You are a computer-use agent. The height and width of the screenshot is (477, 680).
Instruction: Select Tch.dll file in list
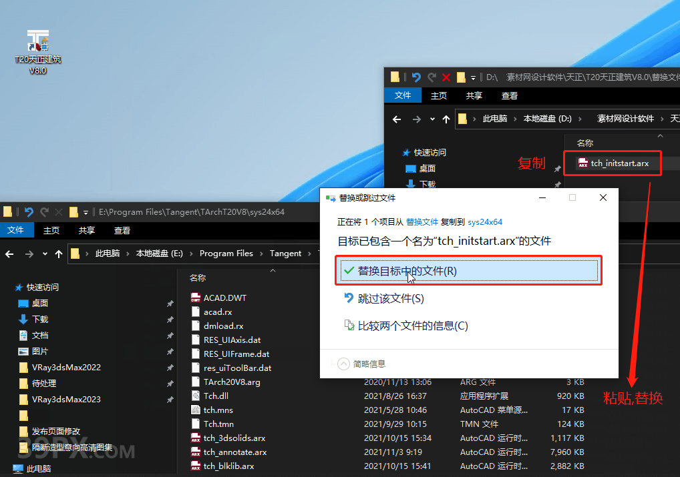[210, 396]
